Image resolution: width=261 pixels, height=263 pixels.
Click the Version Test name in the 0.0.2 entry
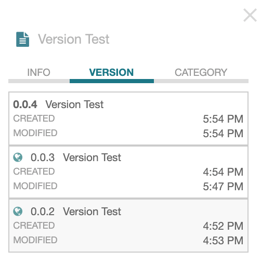(x=92, y=212)
